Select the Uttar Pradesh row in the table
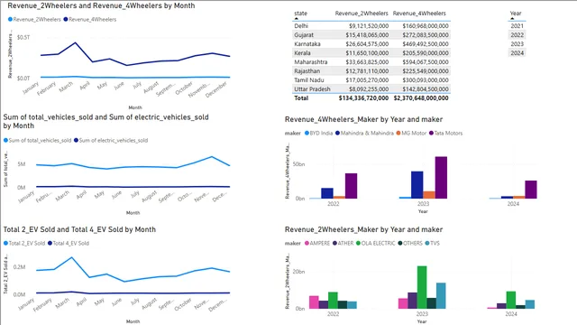Viewport: 577px width, 325px height. pos(371,89)
